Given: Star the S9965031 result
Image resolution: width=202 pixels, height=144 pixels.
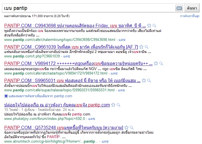Looking at the screenshot, I should pos(144,80).
